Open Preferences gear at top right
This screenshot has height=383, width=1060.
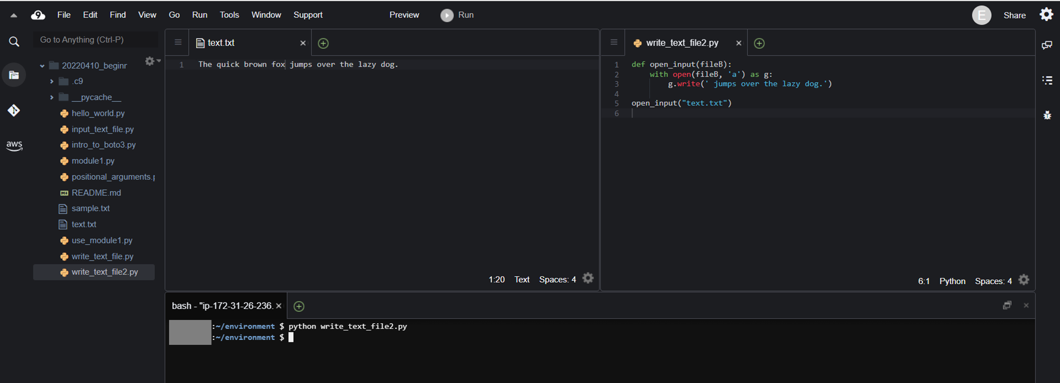(1046, 14)
